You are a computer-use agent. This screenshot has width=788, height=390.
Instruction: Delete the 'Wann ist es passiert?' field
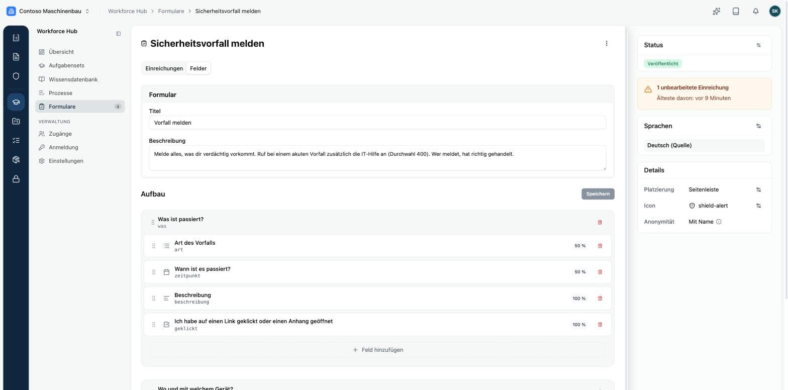[x=600, y=272]
